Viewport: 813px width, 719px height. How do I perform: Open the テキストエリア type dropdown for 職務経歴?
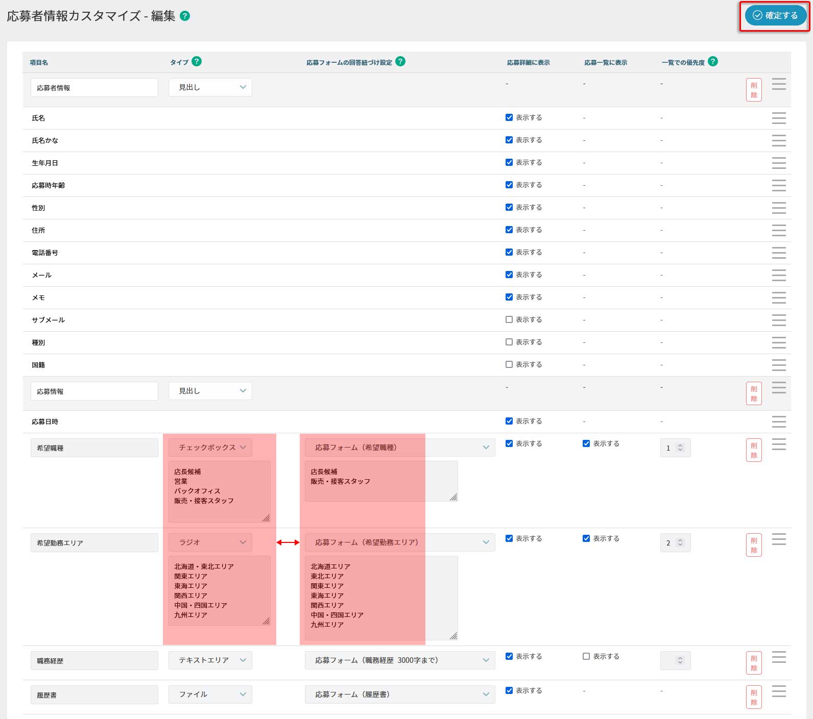[210, 660]
